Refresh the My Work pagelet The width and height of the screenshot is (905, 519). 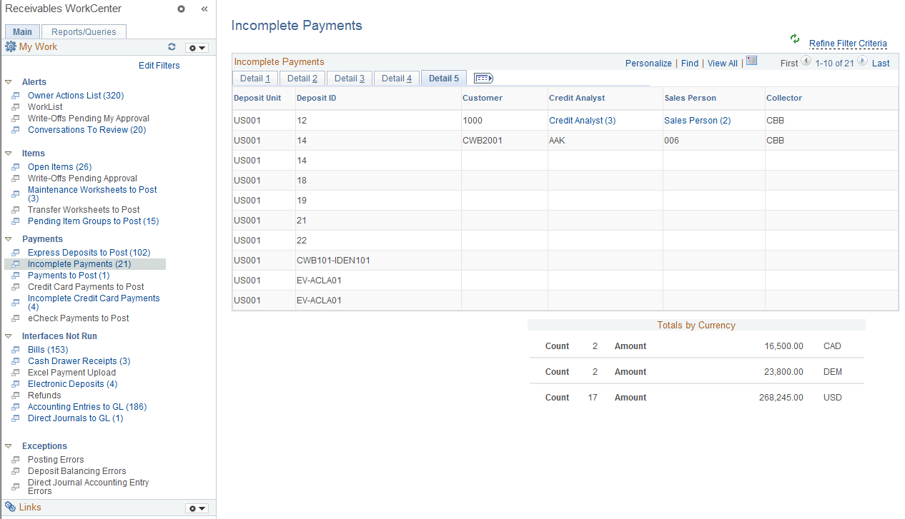[x=172, y=47]
